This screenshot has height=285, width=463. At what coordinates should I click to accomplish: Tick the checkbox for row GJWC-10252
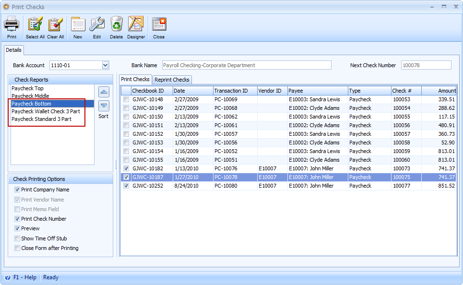click(126, 186)
